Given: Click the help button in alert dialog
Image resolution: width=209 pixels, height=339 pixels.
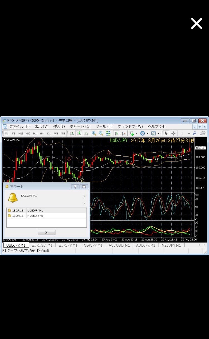Looking at the screenshot, I should (x=75, y=187).
